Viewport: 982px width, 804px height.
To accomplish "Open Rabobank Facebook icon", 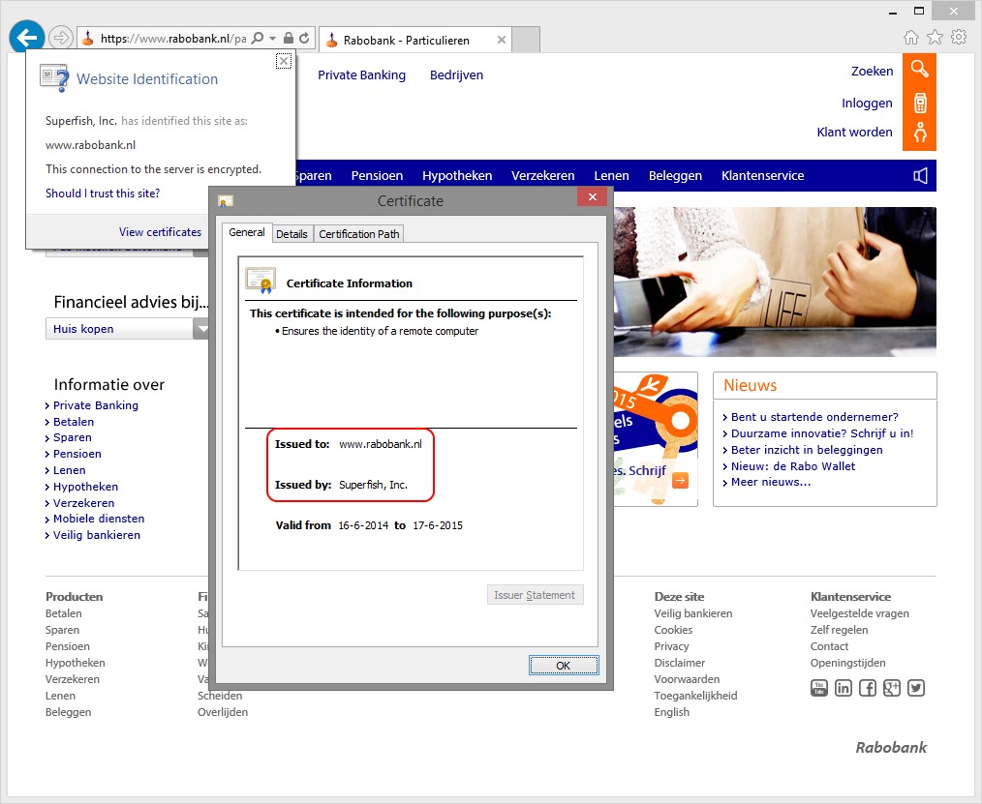I will point(868,688).
